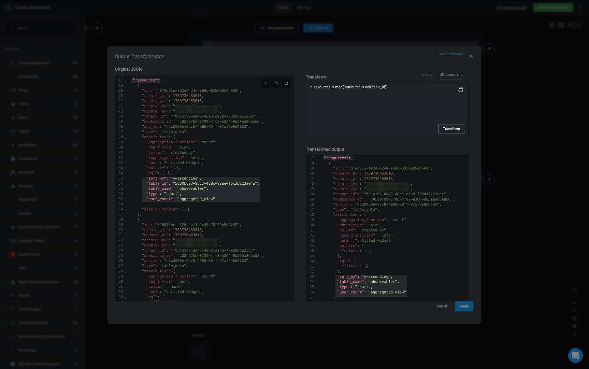Screen dimensions: 589x369
Task: Click the "id" line 69 in Original JSON
Action: [191, 225]
